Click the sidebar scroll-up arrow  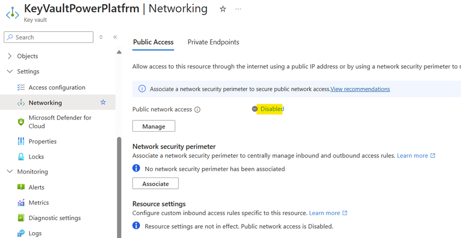pos(119,52)
